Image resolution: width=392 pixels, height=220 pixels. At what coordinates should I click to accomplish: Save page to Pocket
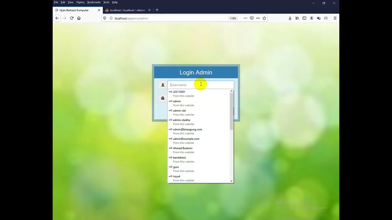pyautogui.click(x=252, y=18)
